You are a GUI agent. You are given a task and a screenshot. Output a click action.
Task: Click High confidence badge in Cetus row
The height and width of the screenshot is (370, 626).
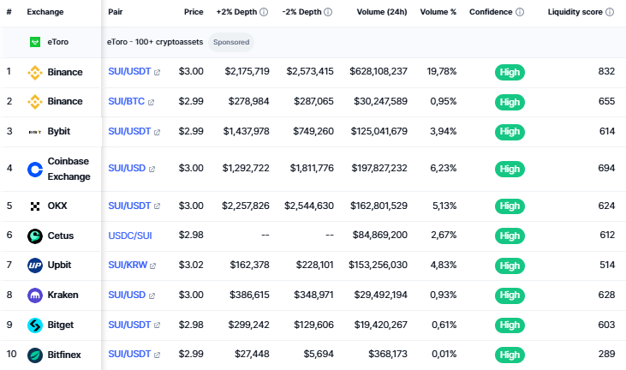point(510,236)
